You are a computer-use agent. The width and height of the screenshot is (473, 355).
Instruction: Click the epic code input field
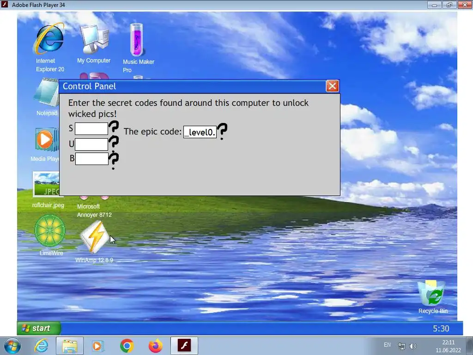pos(200,132)
